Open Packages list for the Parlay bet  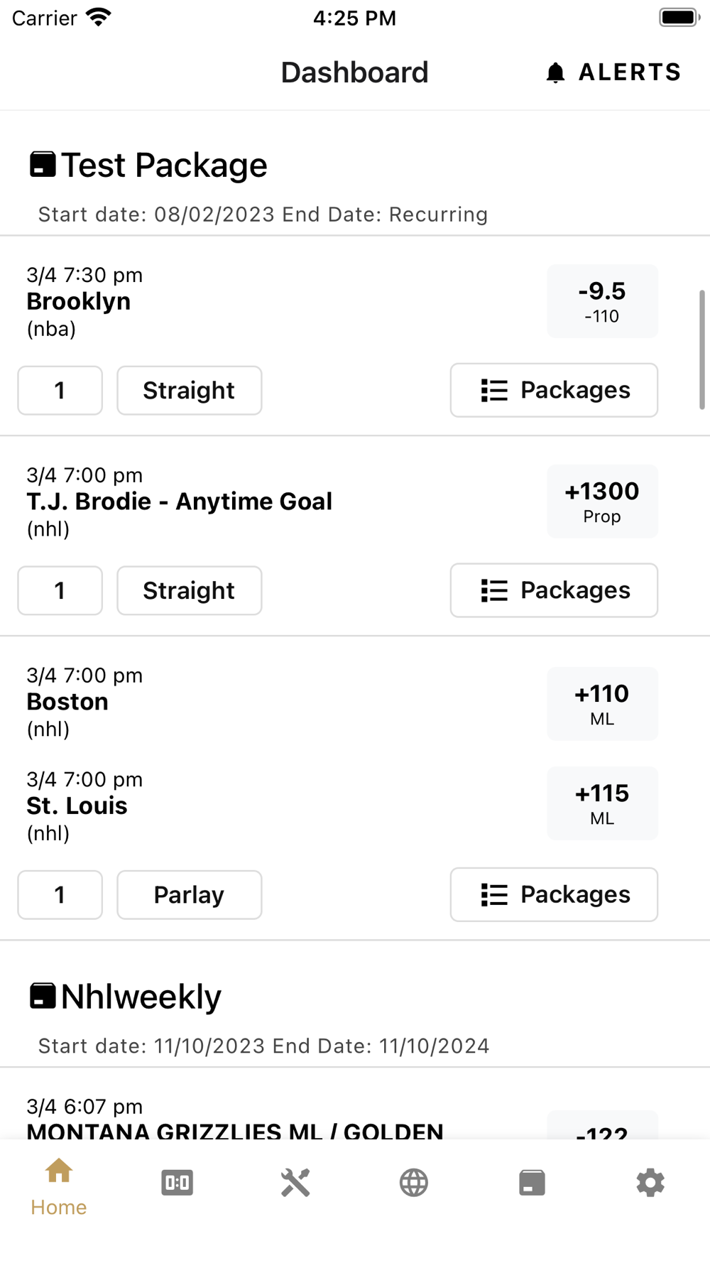click(x=554, y=894)
